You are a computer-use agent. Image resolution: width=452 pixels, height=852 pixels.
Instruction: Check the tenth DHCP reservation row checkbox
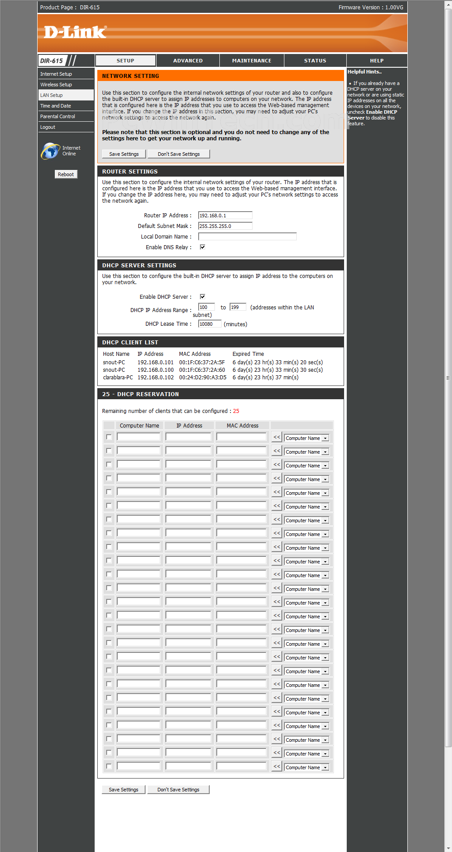[x=109, y=560]
